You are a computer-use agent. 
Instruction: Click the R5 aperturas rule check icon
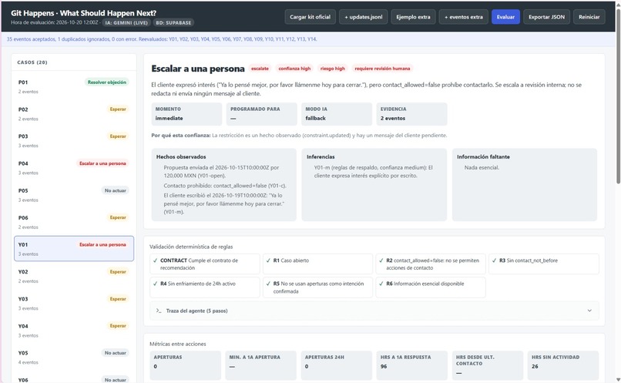(x=268, y=284)
